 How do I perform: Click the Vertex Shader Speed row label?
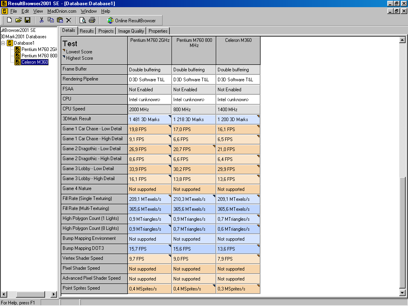(x=94, y=259)
